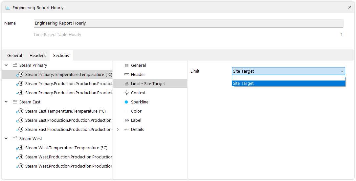356x181 pixels.
Task: Open the Sparkline settings item
Action: click(x=150, y=102)
